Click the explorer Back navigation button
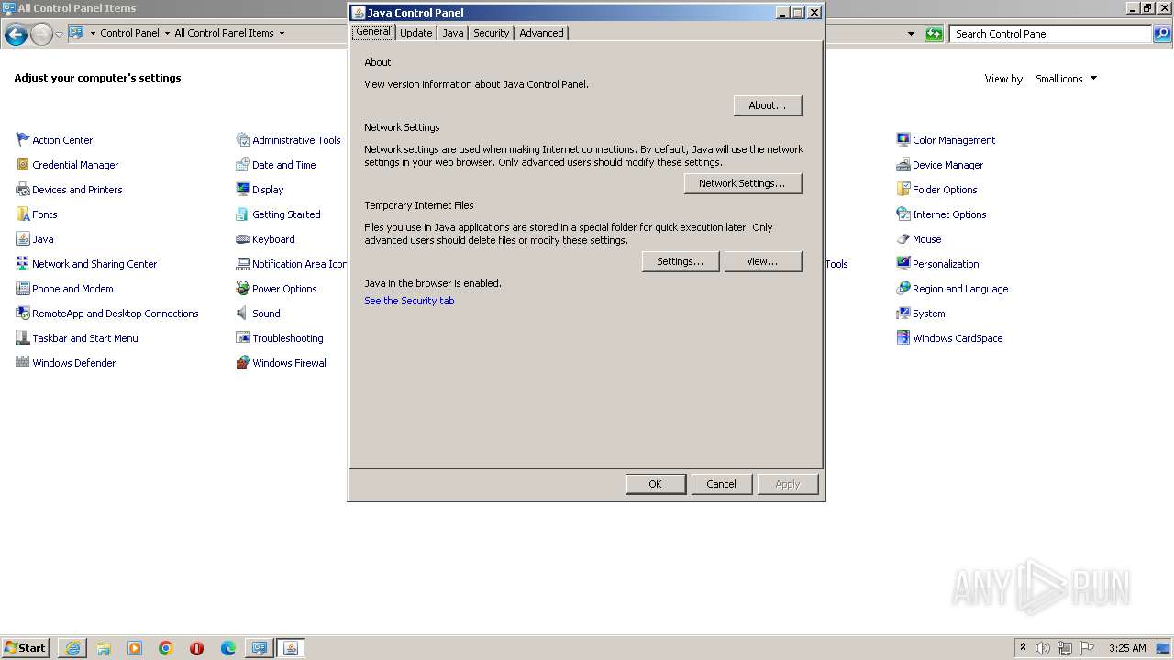 pos(16,34)
